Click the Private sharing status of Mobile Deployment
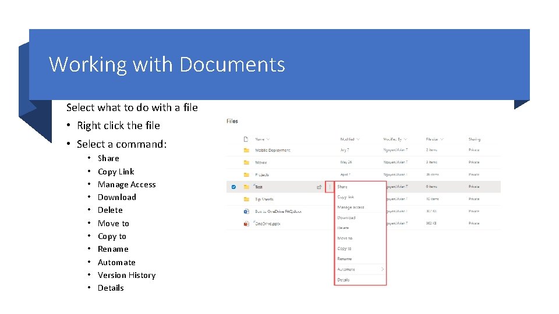Image resolution: width=559 pixels, height=314 pixels. 474,150
